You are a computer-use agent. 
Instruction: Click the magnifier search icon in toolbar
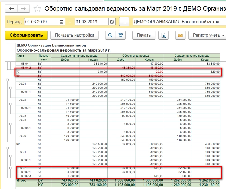tap(110, 35)
